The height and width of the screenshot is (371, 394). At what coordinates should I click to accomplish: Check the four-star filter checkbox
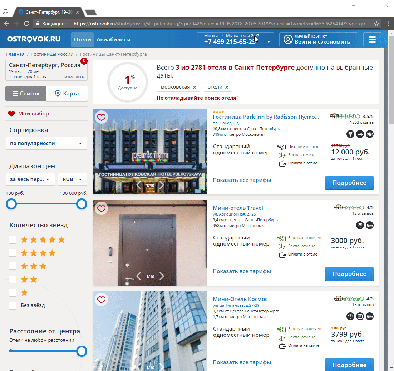(x=13, y=253)
